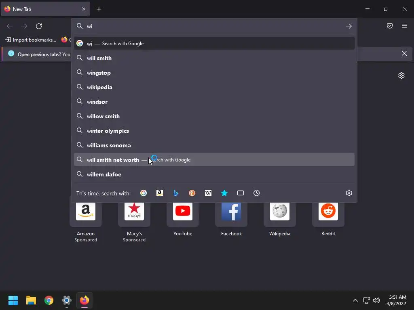The image size is (414, 310).
Task: Choose the 'wikipedia' suggestion
Action: pyautogui.click(x=214, y=87)
